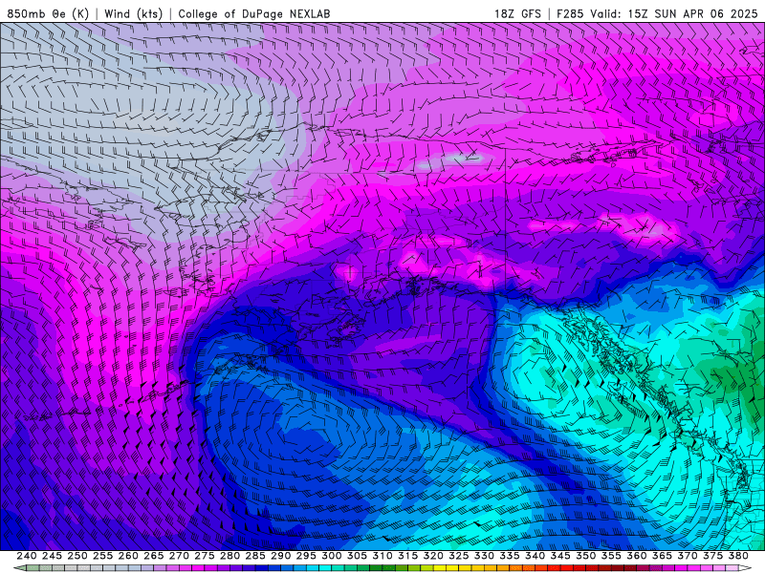
Task: Pick the 355 legend number
Action: tap(611, 556)
